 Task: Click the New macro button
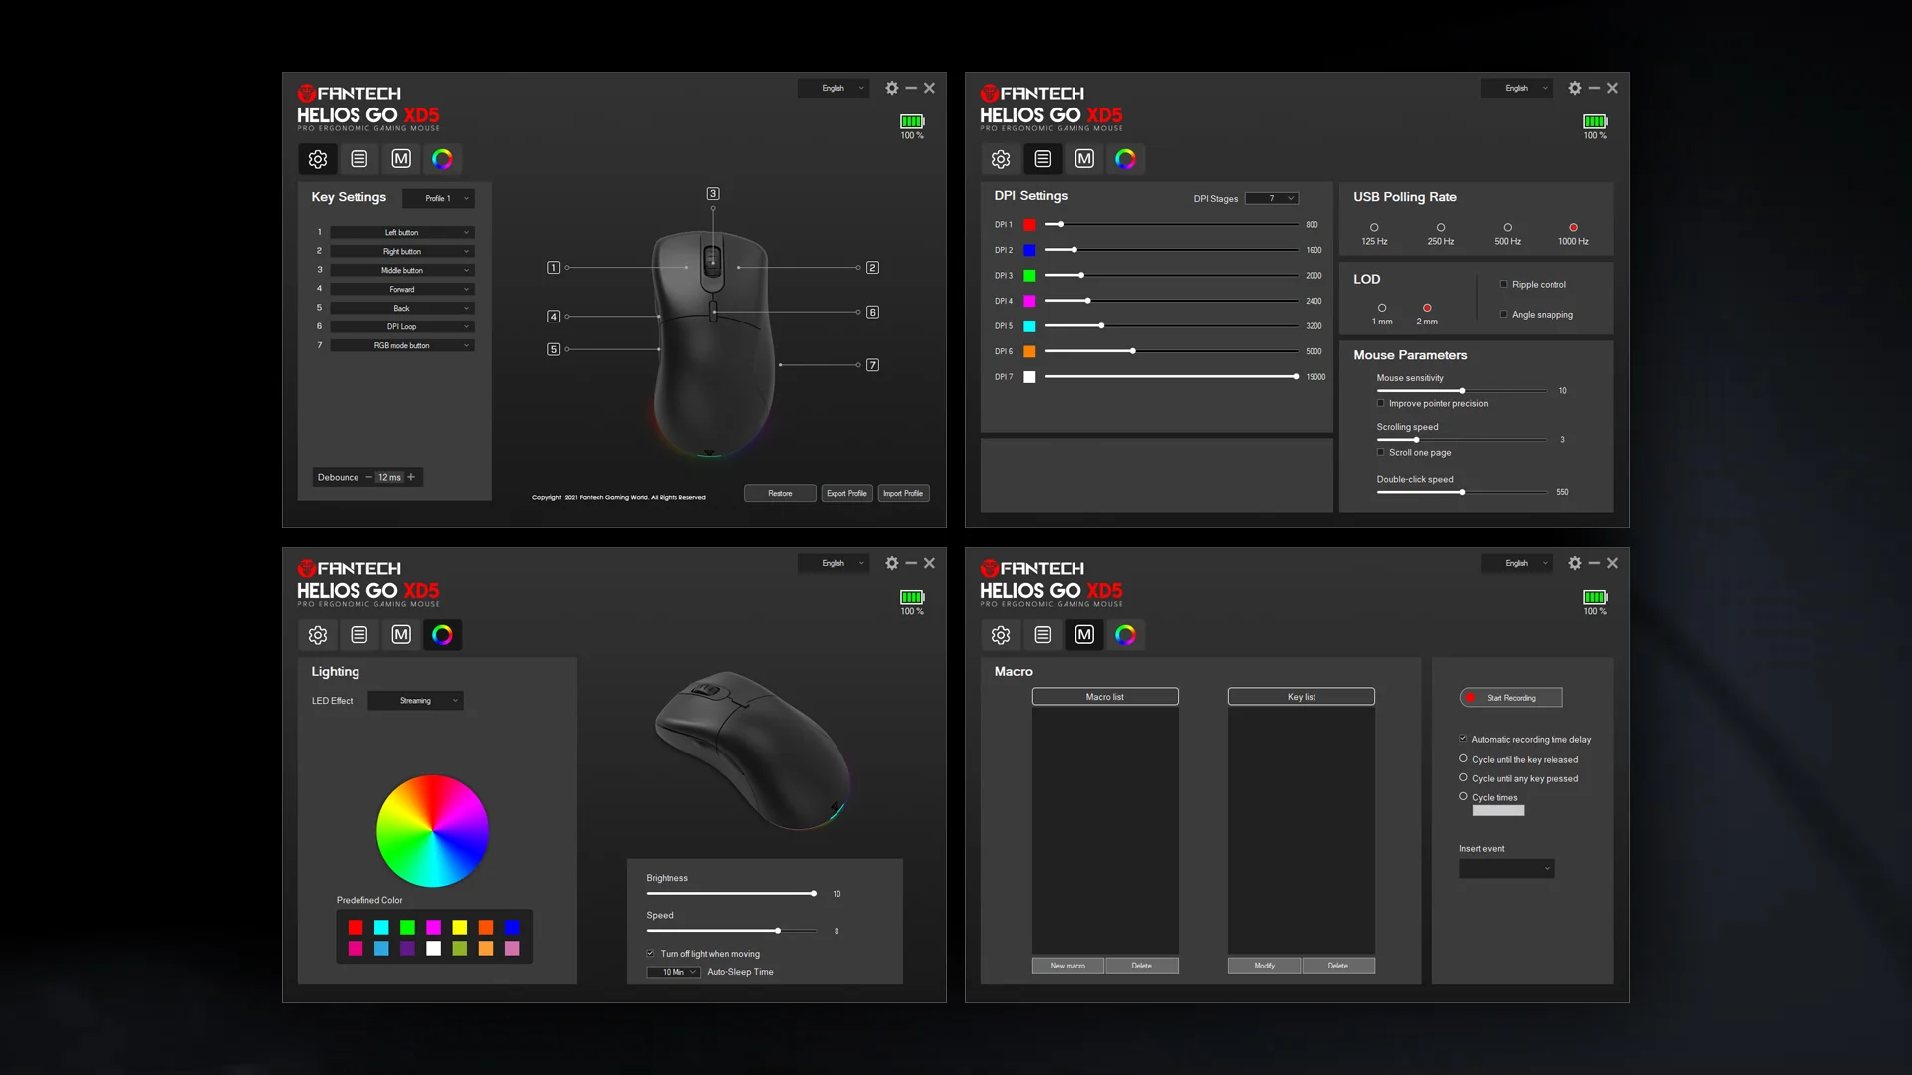[x=1068, y=966]
